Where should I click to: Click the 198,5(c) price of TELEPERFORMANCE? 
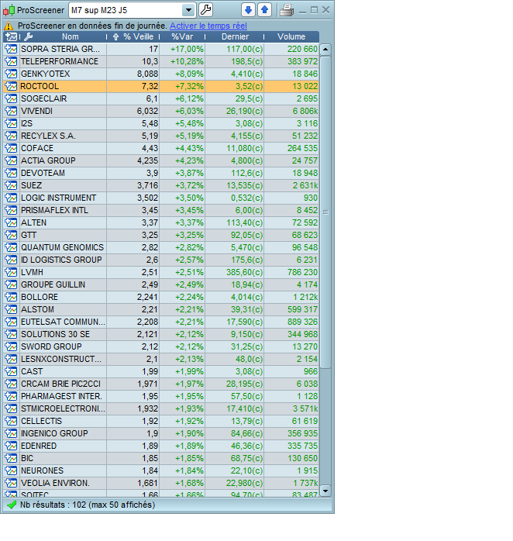click(235, 61)
